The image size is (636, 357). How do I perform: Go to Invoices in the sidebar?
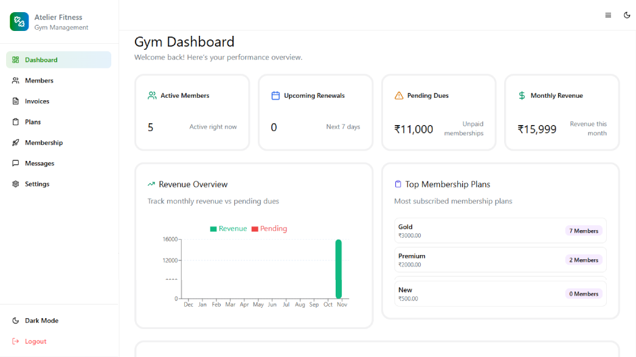(37, 101)
